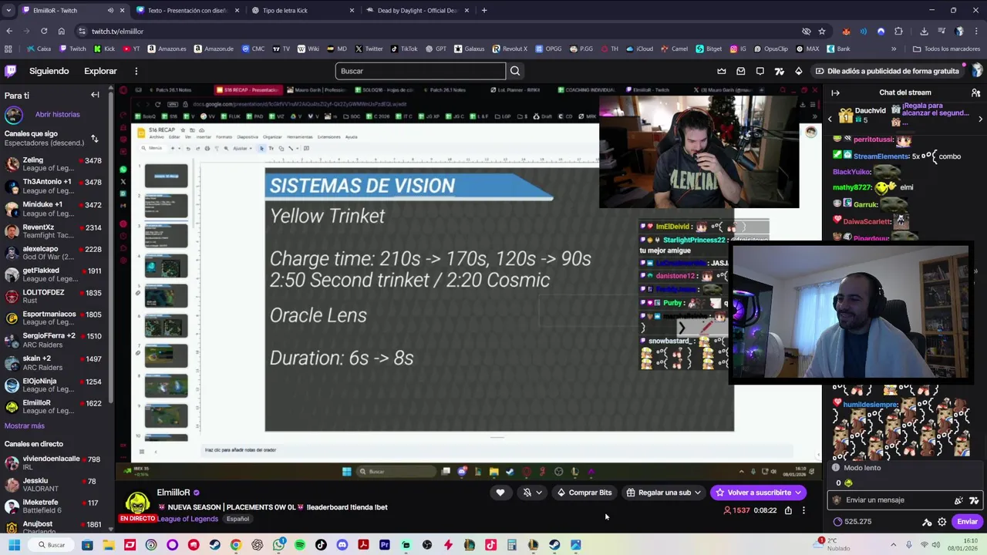Collapse the chat panel
The height and width of the screenshot is (555, 987).
(835, 92)
